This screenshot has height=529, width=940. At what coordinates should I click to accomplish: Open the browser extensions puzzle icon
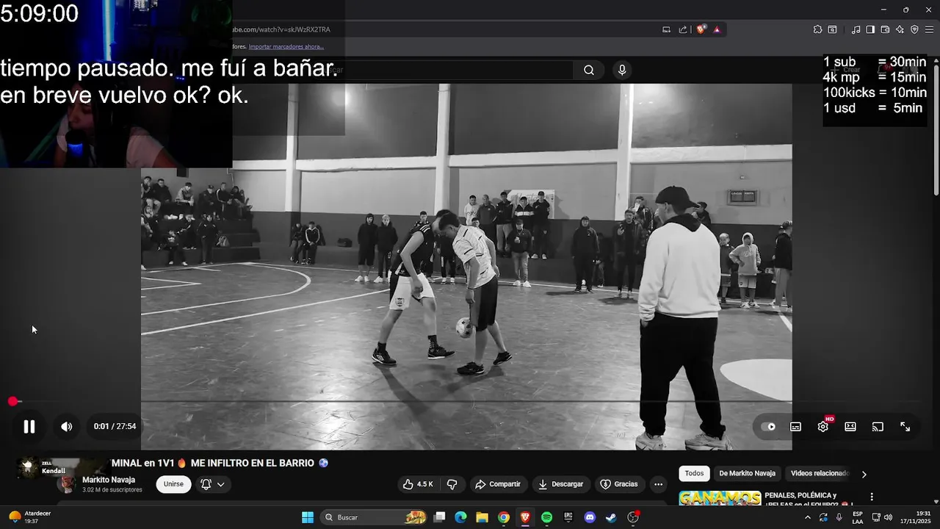coord(817,29)
